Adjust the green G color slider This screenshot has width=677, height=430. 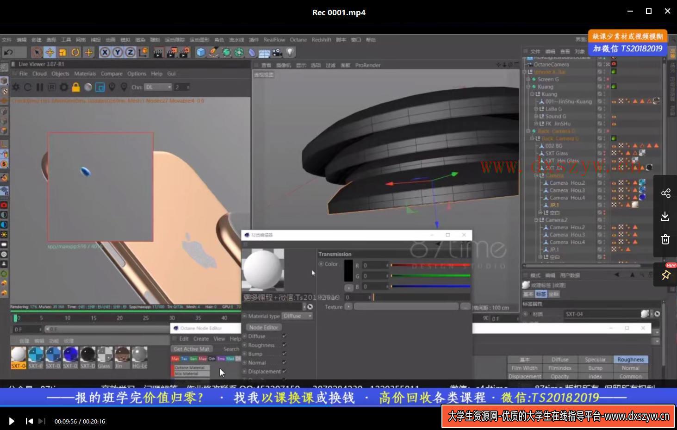pos(430,276)
